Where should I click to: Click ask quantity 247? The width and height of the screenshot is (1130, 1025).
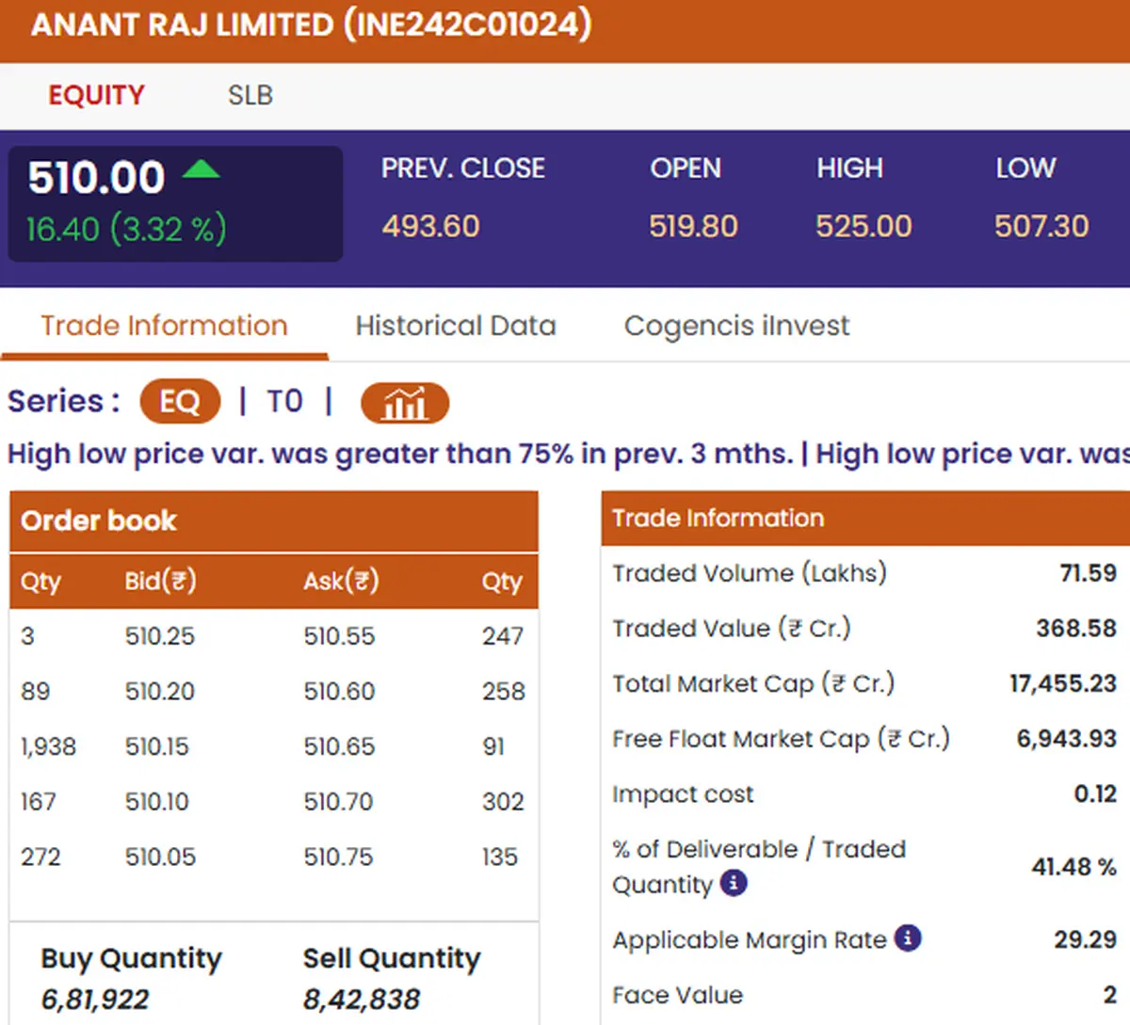[503, 636]
